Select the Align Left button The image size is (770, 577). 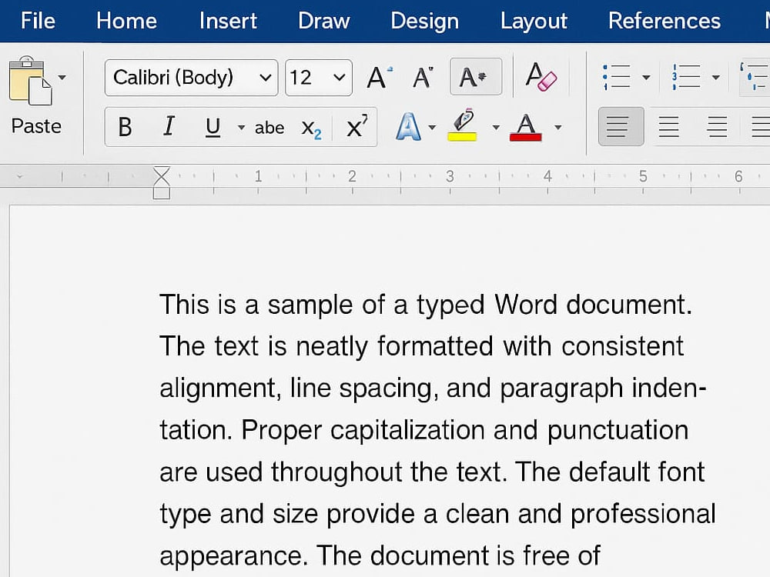point(621,127)
